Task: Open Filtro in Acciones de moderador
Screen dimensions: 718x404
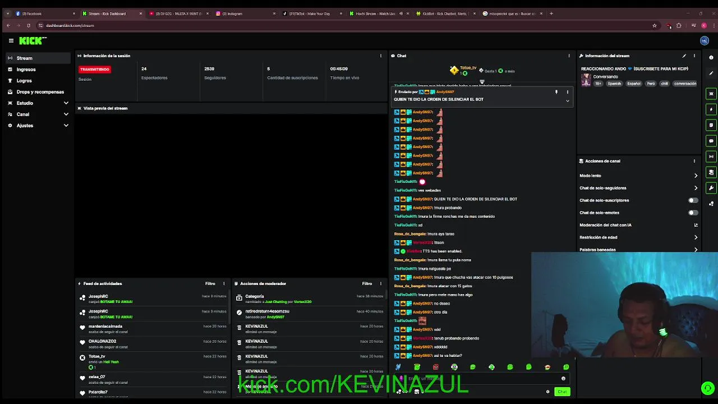Action: (x=367, y=284)
